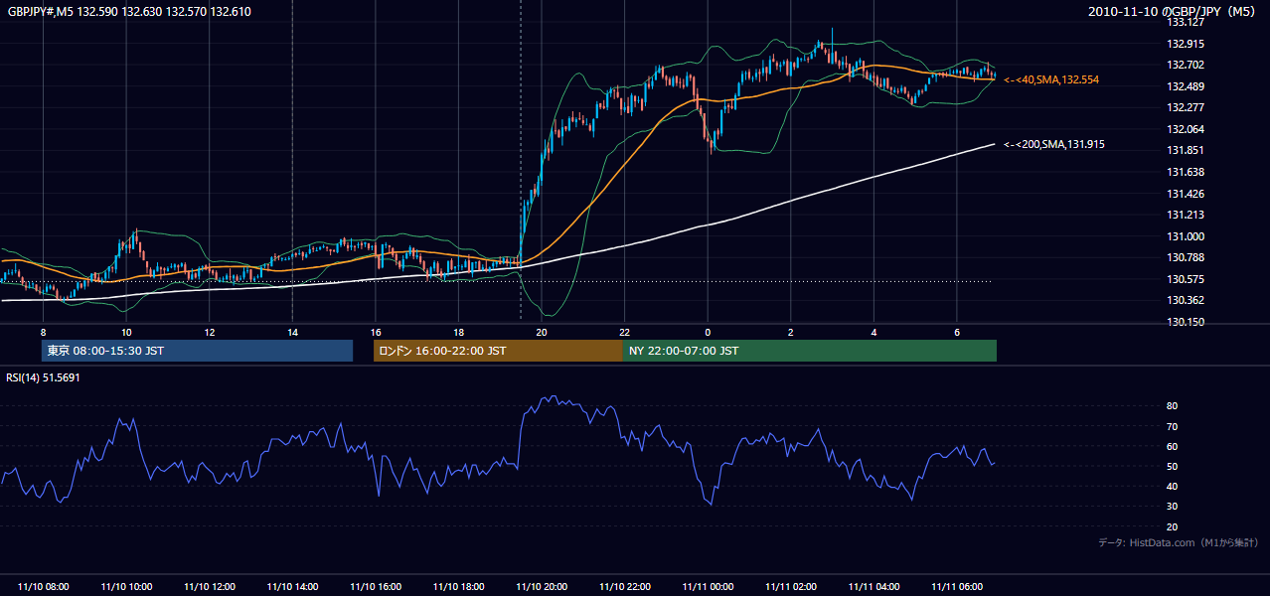Image resolution: width=1270 pixels, height=596 pixels.
Task: Click the 11/10 12:00 time axis label
Action: pos(210,587)
